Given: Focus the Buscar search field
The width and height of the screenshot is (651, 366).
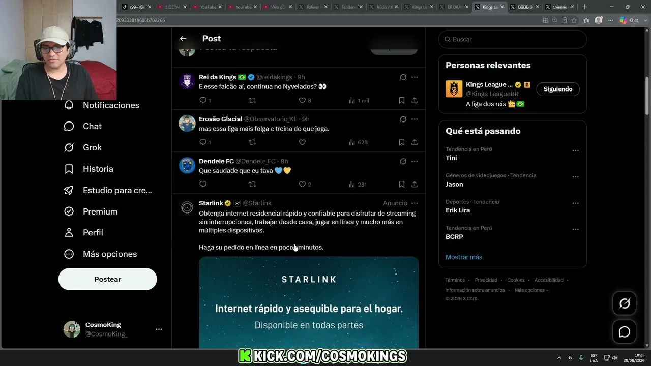Looking at the screenshot, I should 513,39.
